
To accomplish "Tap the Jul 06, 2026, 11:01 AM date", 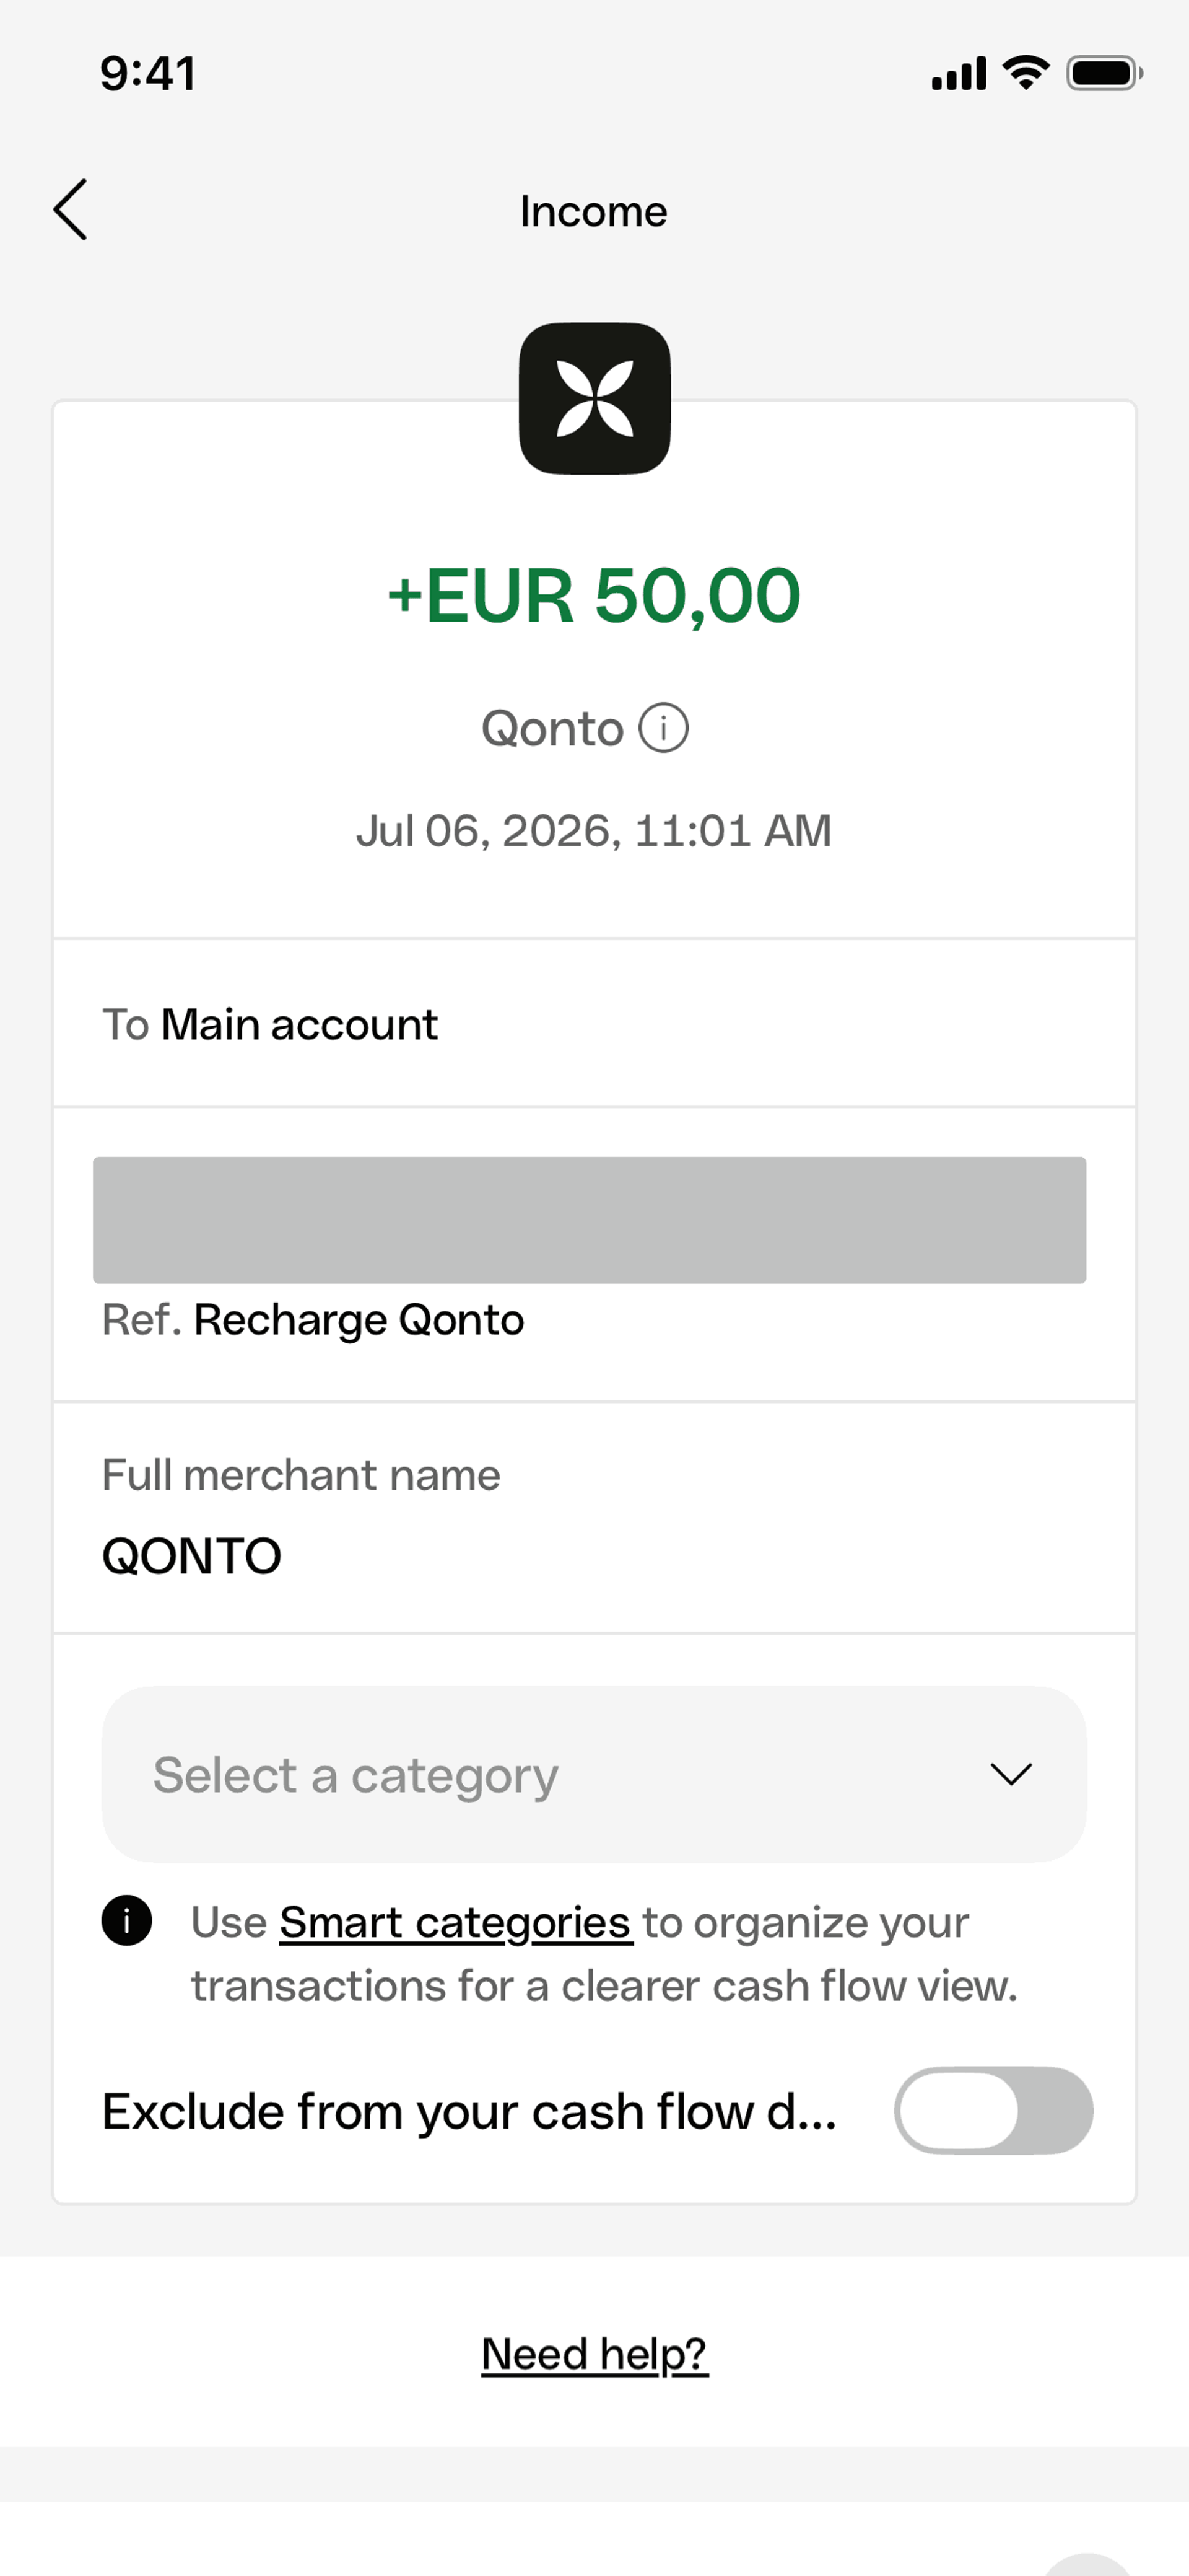I will click(x=593, y=831).
